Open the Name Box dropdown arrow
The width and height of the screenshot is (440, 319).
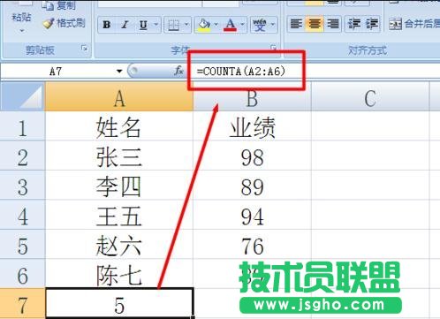[x=119, y=72]
